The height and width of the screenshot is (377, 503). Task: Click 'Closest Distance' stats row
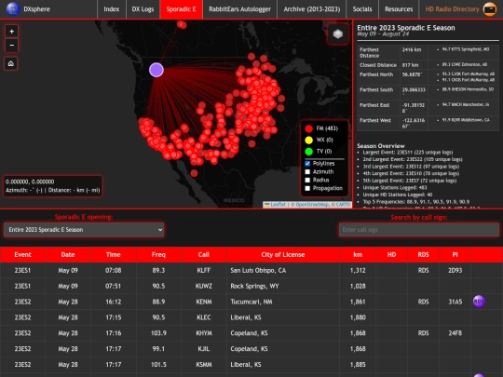(x=428, y=65)
